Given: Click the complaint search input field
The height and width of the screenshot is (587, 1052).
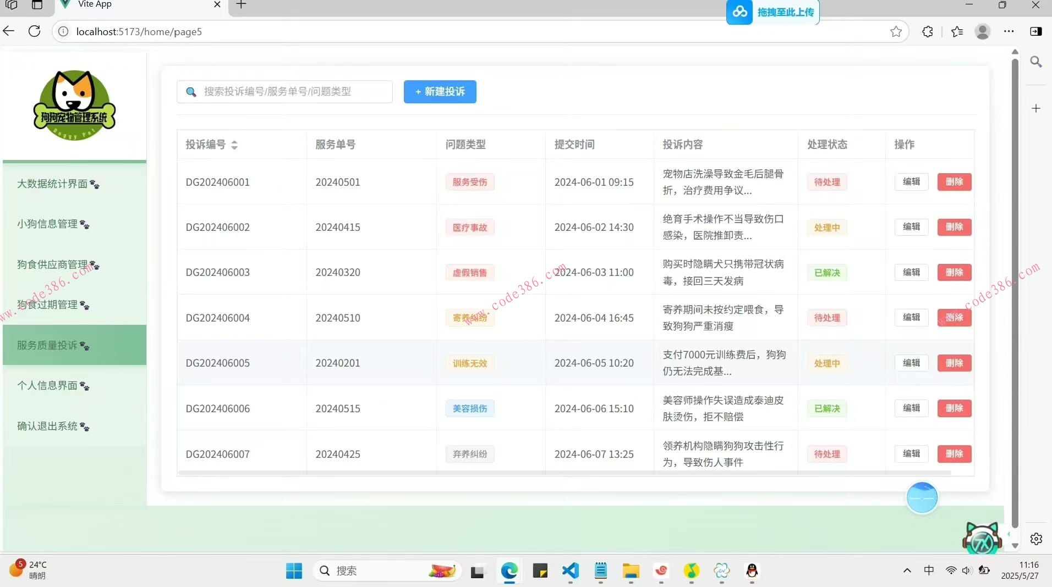Looking at the screenshot, I should pos(286,92).
